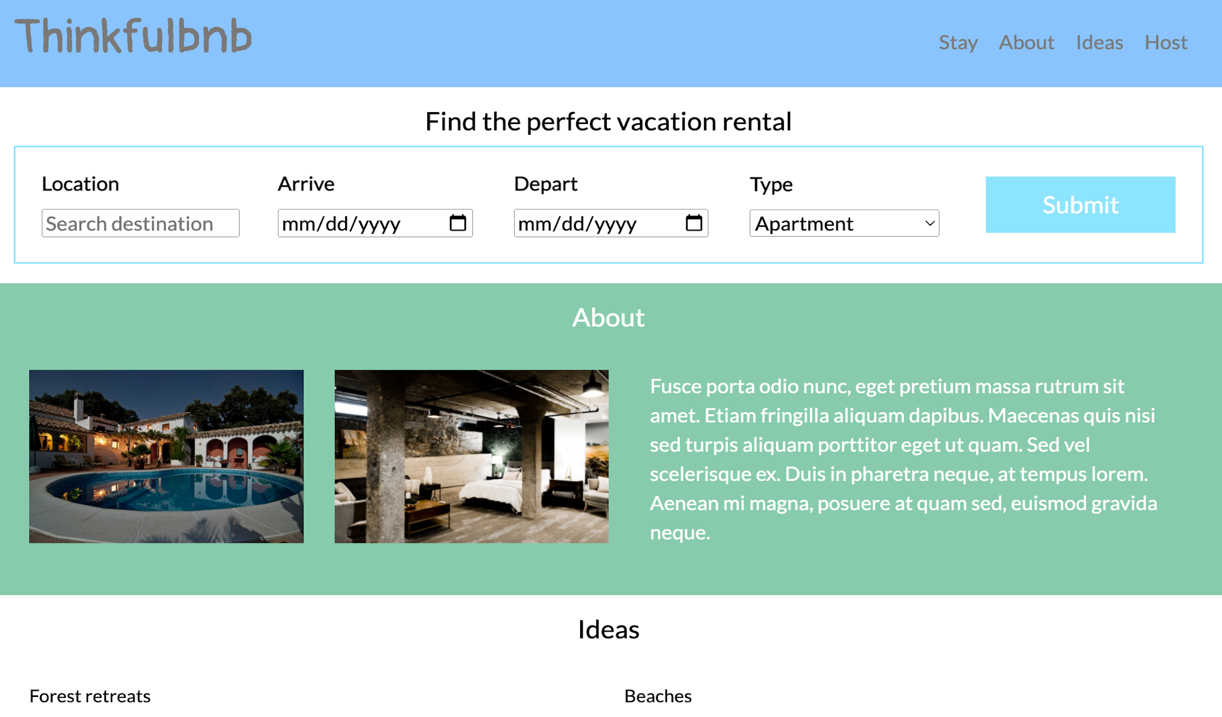Click the Location label
The height and width of the screenshot is (717, 1222).
[80, 184]
